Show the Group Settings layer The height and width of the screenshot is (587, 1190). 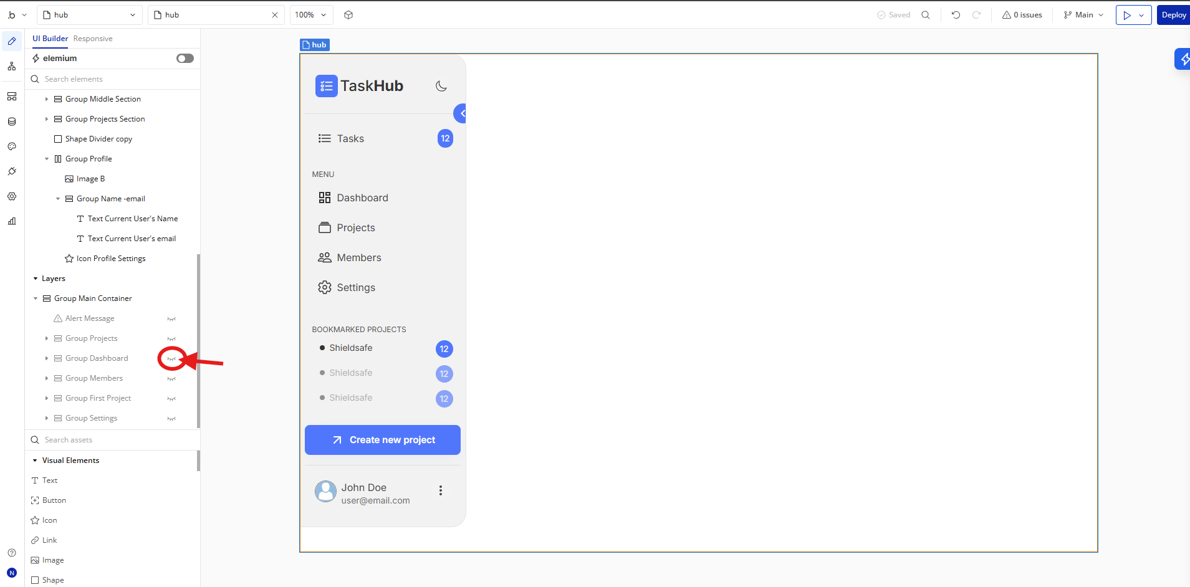tap(171, 419)
